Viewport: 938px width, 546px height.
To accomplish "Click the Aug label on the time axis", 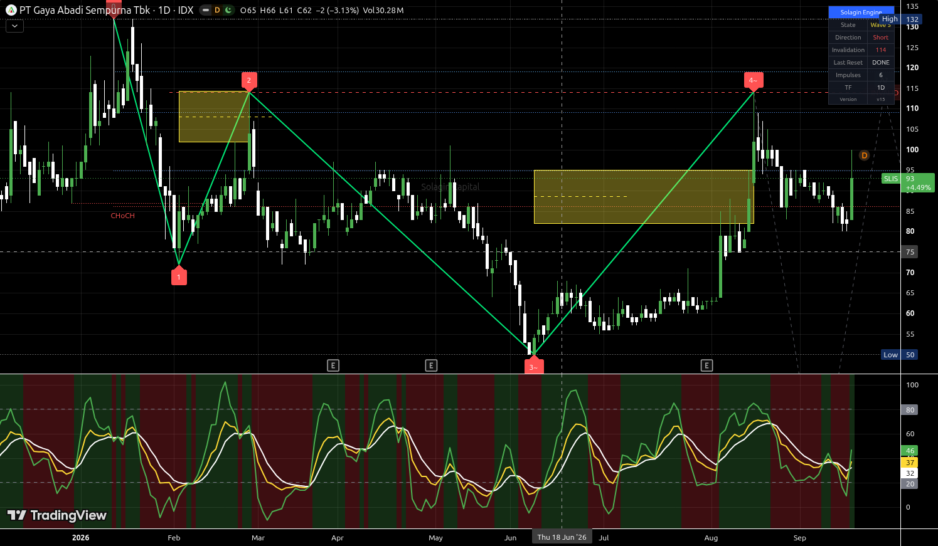I will pyautogui.click(x=711, y=538).
